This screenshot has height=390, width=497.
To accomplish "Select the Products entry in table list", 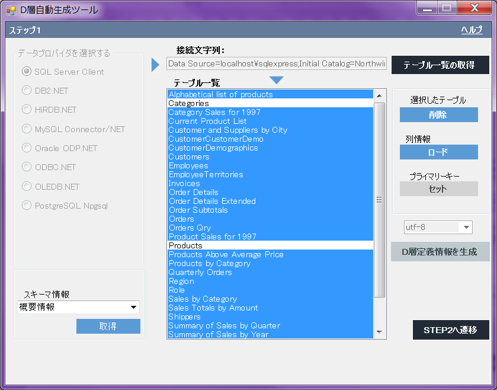I will pos(270,245).
